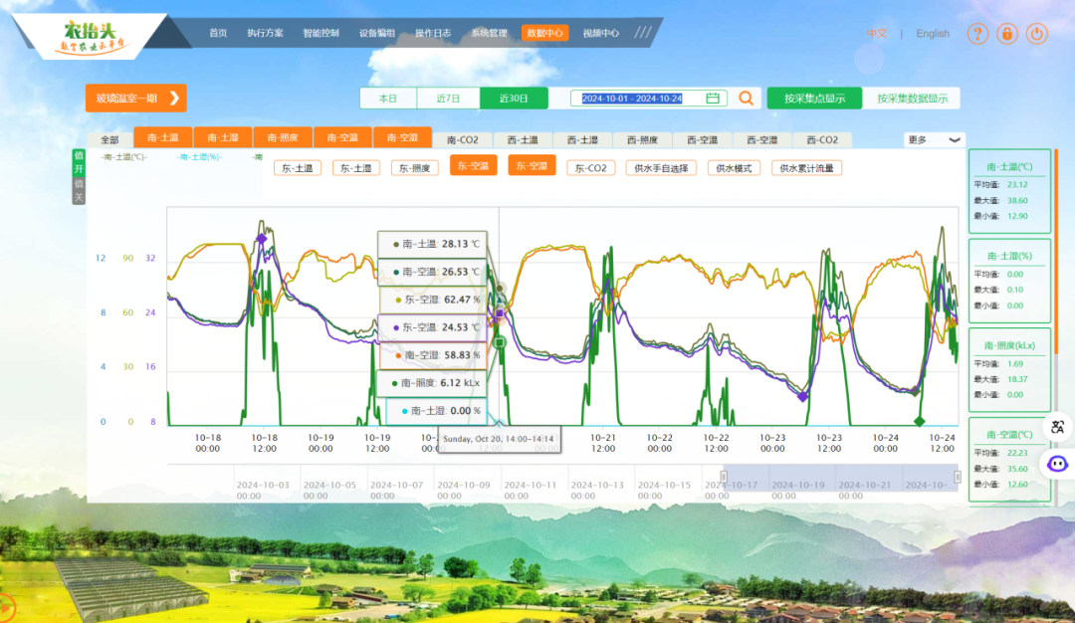Turn on the 供水模式 series
Image resolution: width=1075 pixels, height=623 pixels.
[735, 168]
